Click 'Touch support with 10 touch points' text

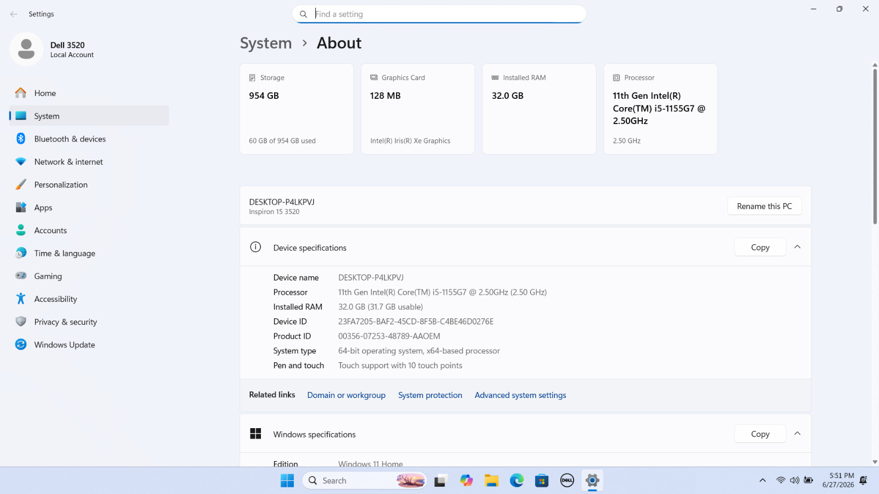pos(400,366)
